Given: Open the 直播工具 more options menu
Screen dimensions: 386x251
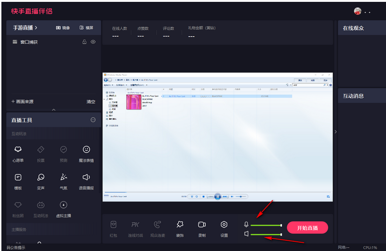Looking at the screenshot, I should coord(93,120).
